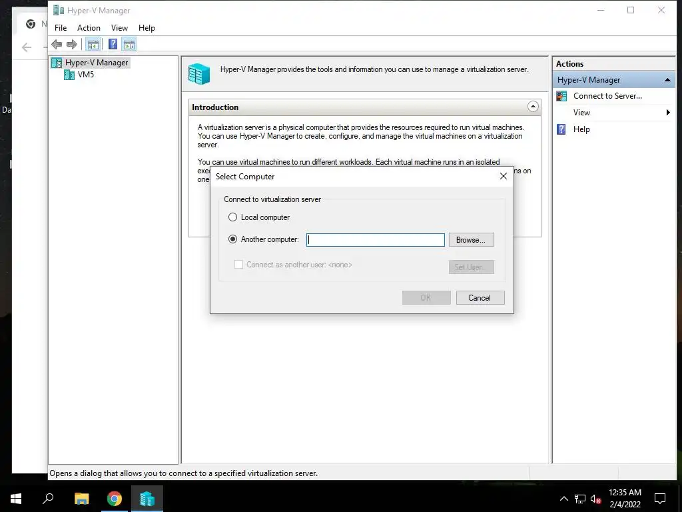Open taskbar Search magnifier
This screenshot has width=682, height=512.
click(x=48, y=499)
